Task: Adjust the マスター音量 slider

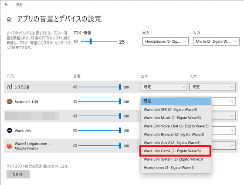Action: tap(99, 41)
